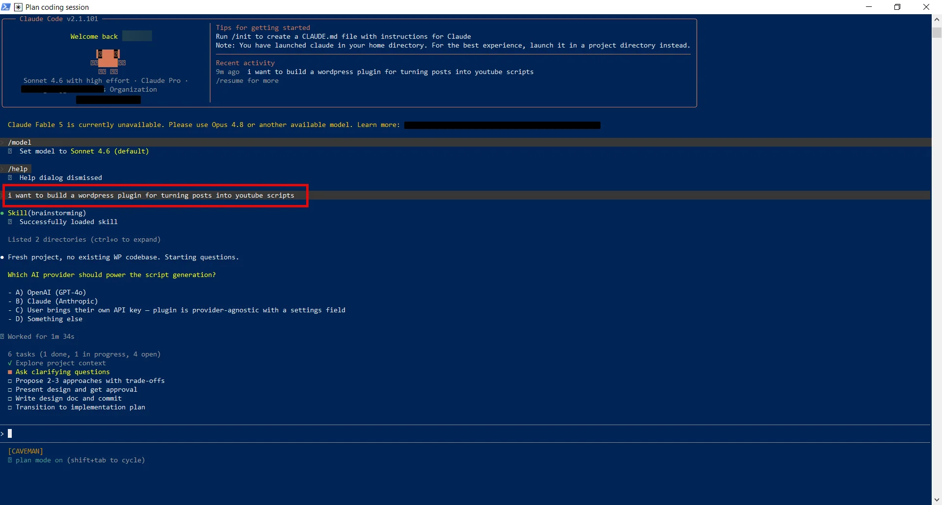This screenshot has width=942, height=505.
Task: Click the in-progress 'Ask clarifying questions' task
Action: (x=59, y=372)
